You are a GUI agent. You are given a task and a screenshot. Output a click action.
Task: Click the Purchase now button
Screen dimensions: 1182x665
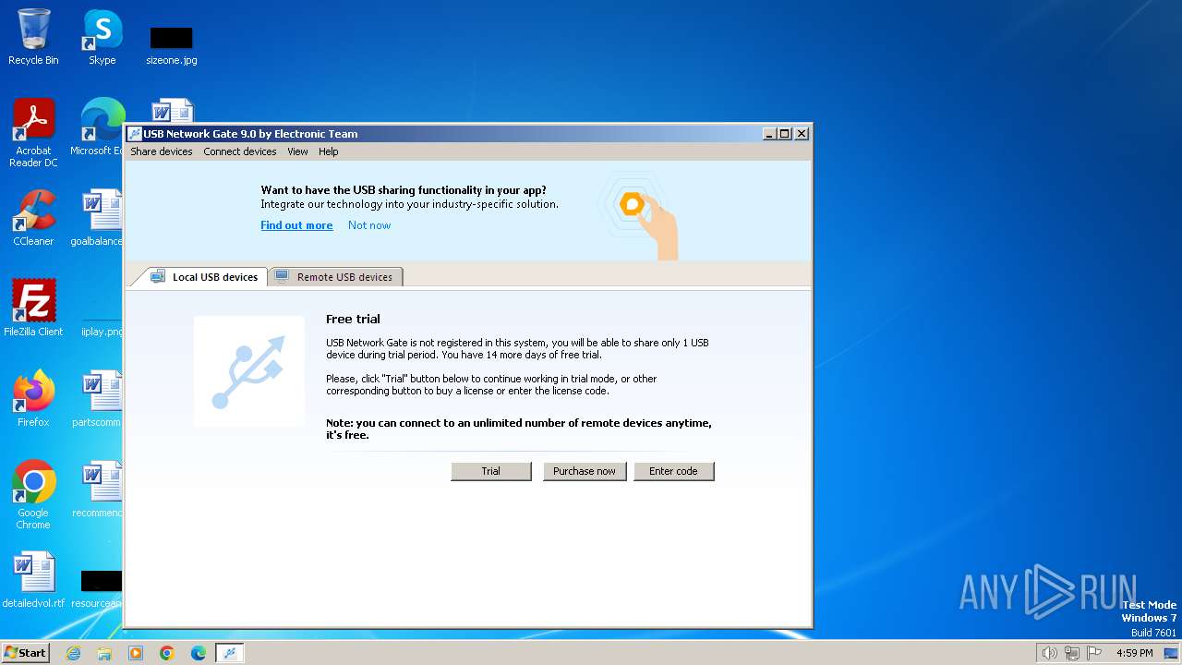point(585,471)
